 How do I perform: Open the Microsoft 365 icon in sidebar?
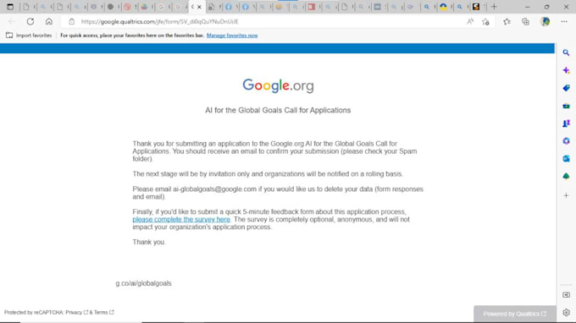566,141
